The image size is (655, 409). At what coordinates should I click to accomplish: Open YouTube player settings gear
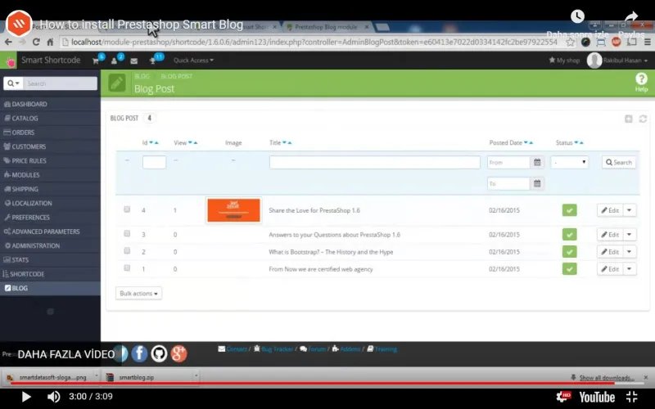tap(563, 397)
